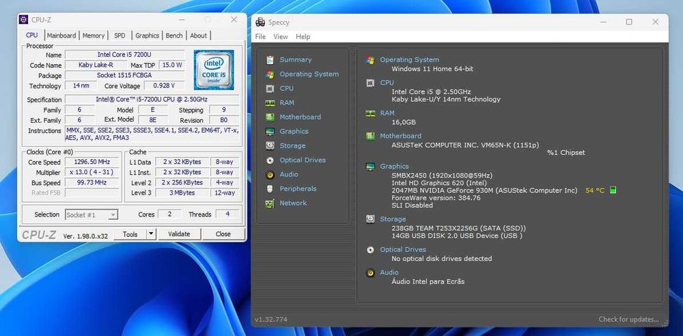Click the Speccy version v1.32.774 label
683x336 pixels.
click(x=271, y=320)
